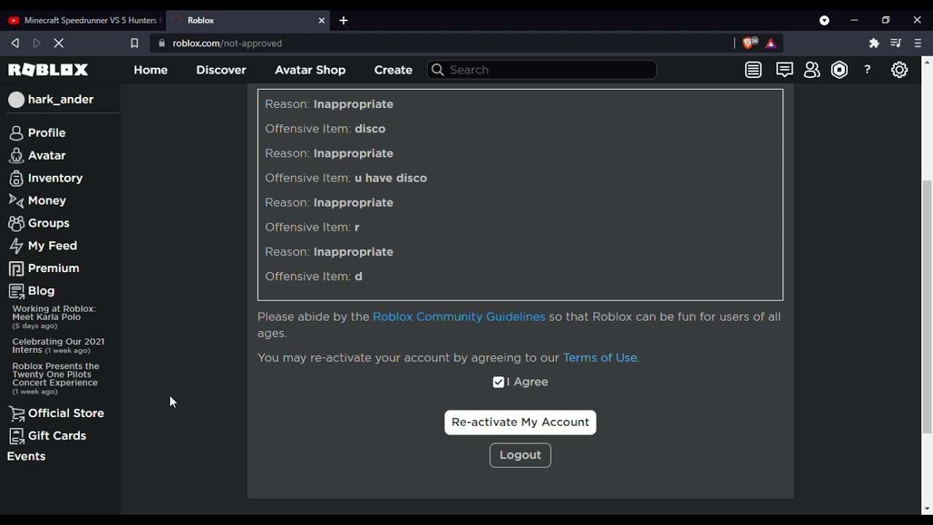This screenshot has height=525, width=933.
Task: Go back in browser history
Action: [x=15, y=44]
